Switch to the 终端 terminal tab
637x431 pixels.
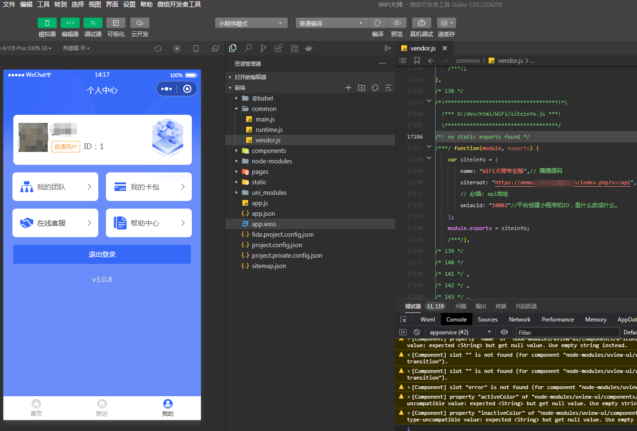[501, 306]
